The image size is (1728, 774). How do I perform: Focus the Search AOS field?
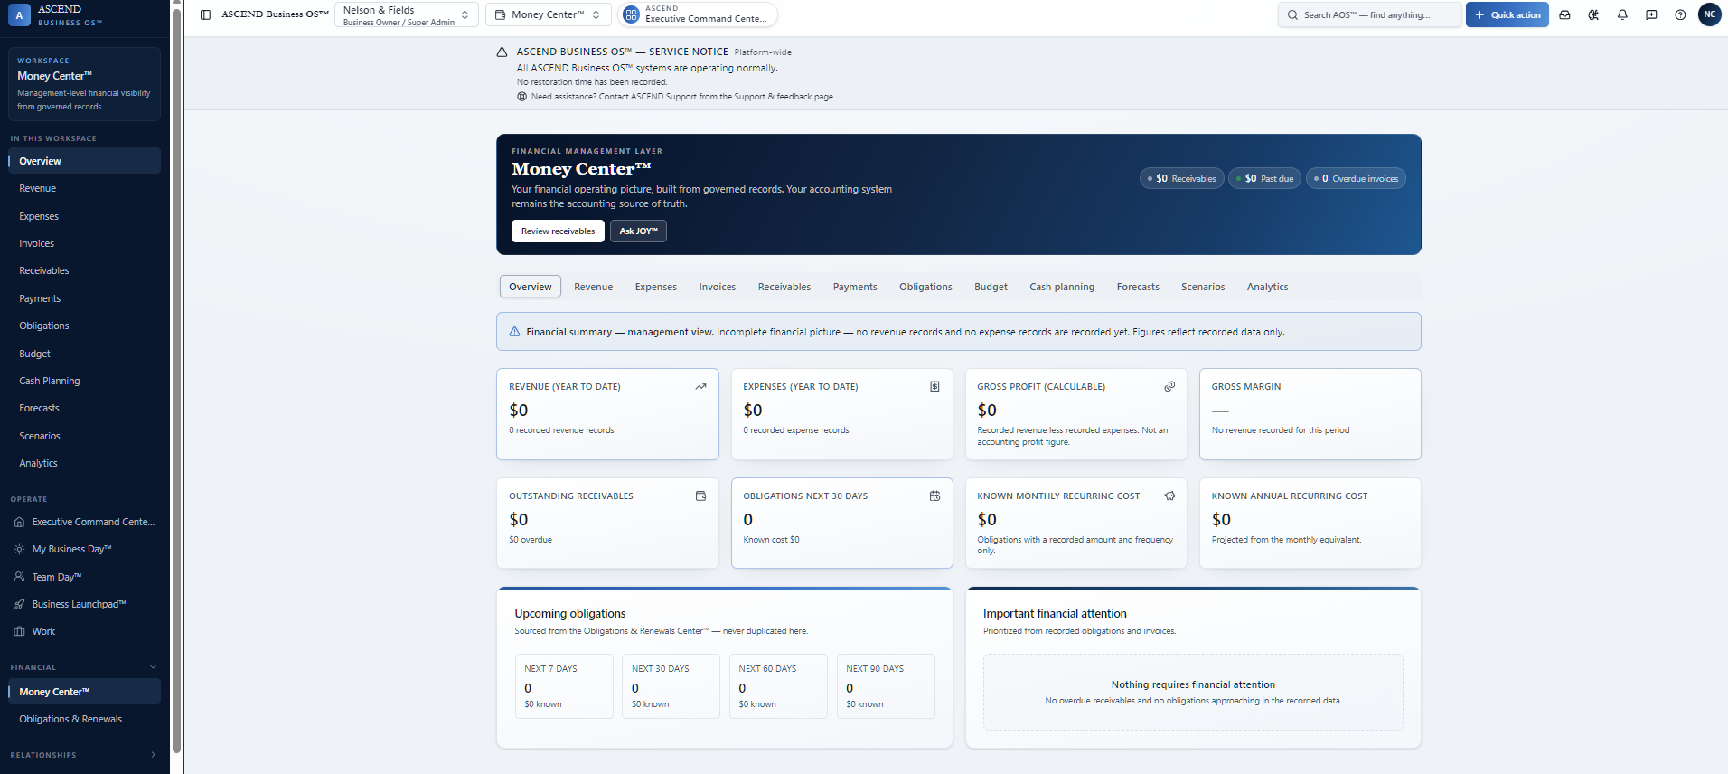(x=1369, y=14)
